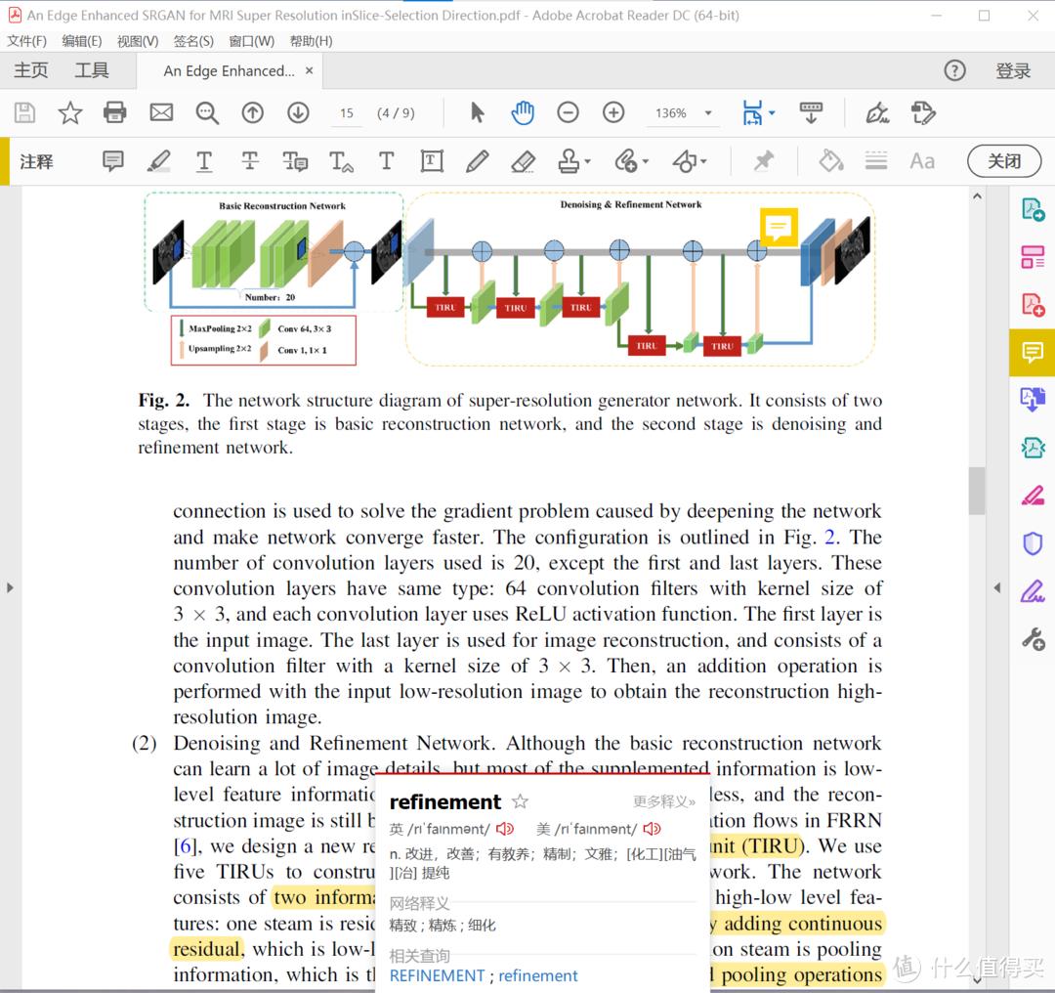Print the document with the printer icon
Screen dimensions: 1055x993
pyautogui.click(x=115, y=112)
